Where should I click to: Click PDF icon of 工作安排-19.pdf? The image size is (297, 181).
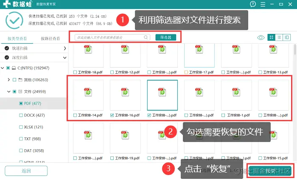pyautogui.click(x=125, y=135)
